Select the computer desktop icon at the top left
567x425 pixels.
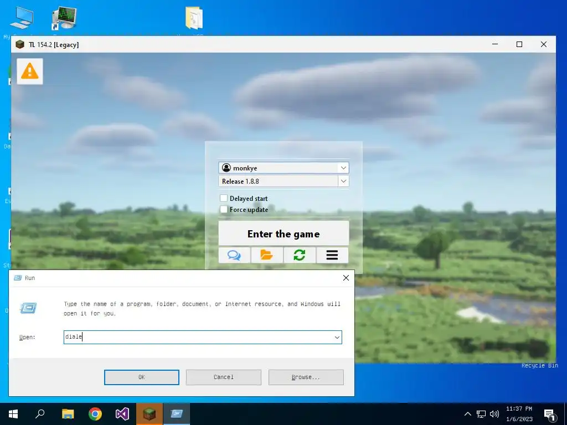pyautogui.click(x=22, y=18)
